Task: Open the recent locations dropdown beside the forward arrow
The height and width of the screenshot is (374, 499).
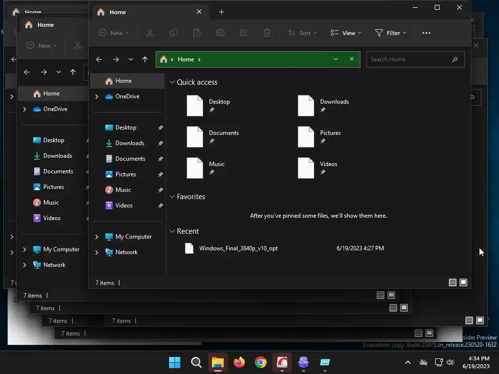Action: 131,59
